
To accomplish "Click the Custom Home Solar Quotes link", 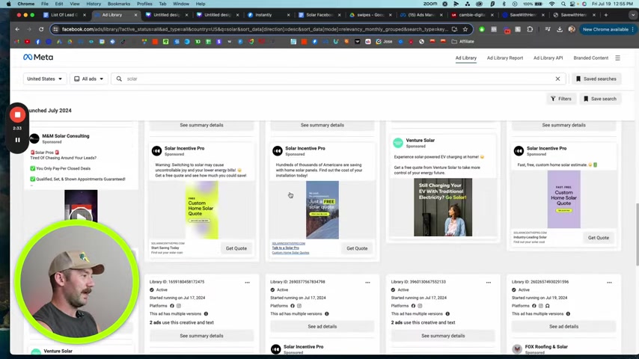I will (290, 253).
